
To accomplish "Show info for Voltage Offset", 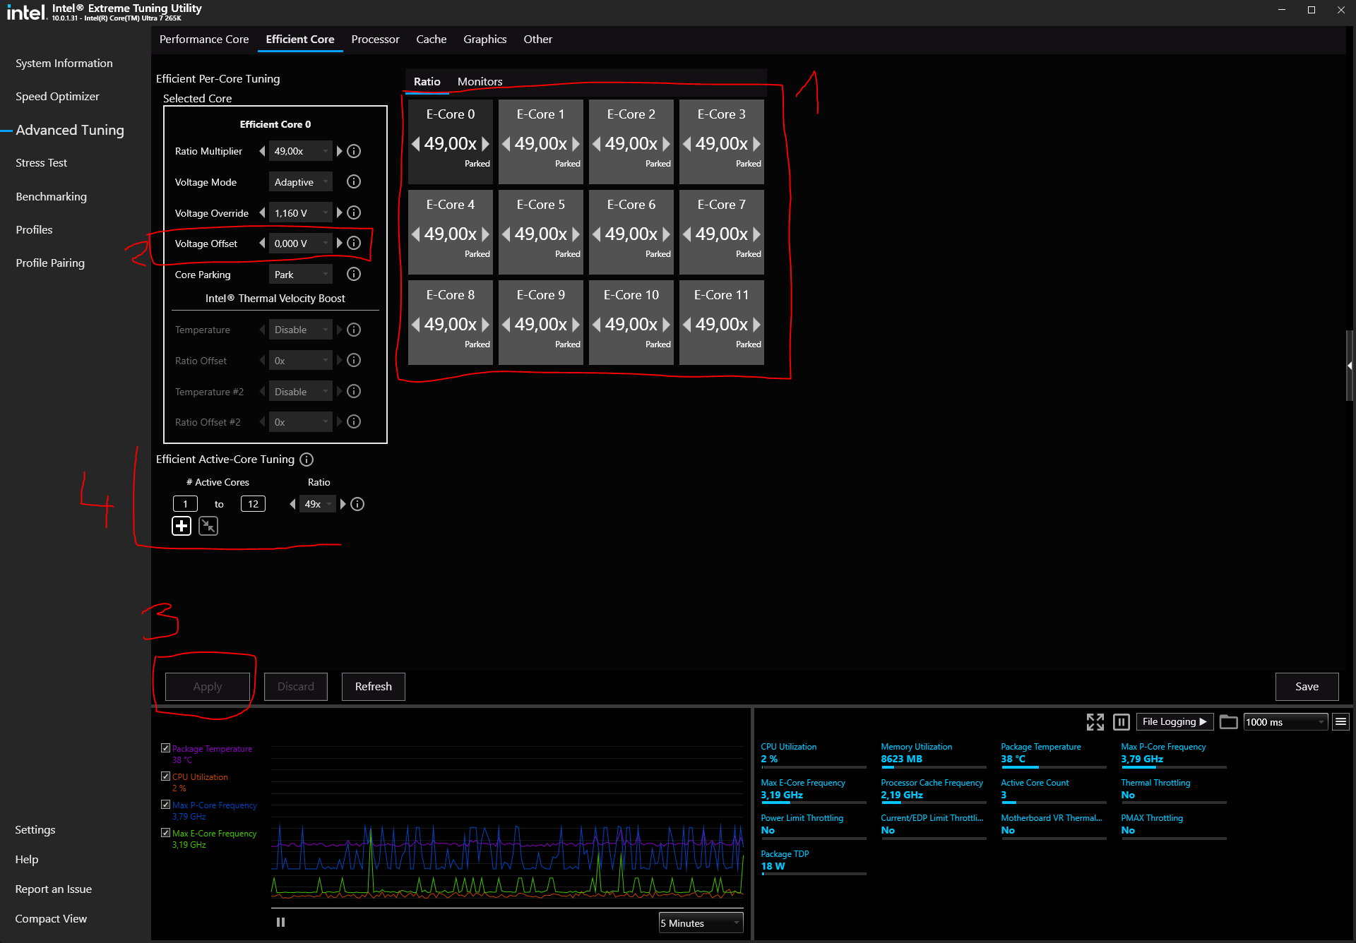I will (x=354, y=243).
